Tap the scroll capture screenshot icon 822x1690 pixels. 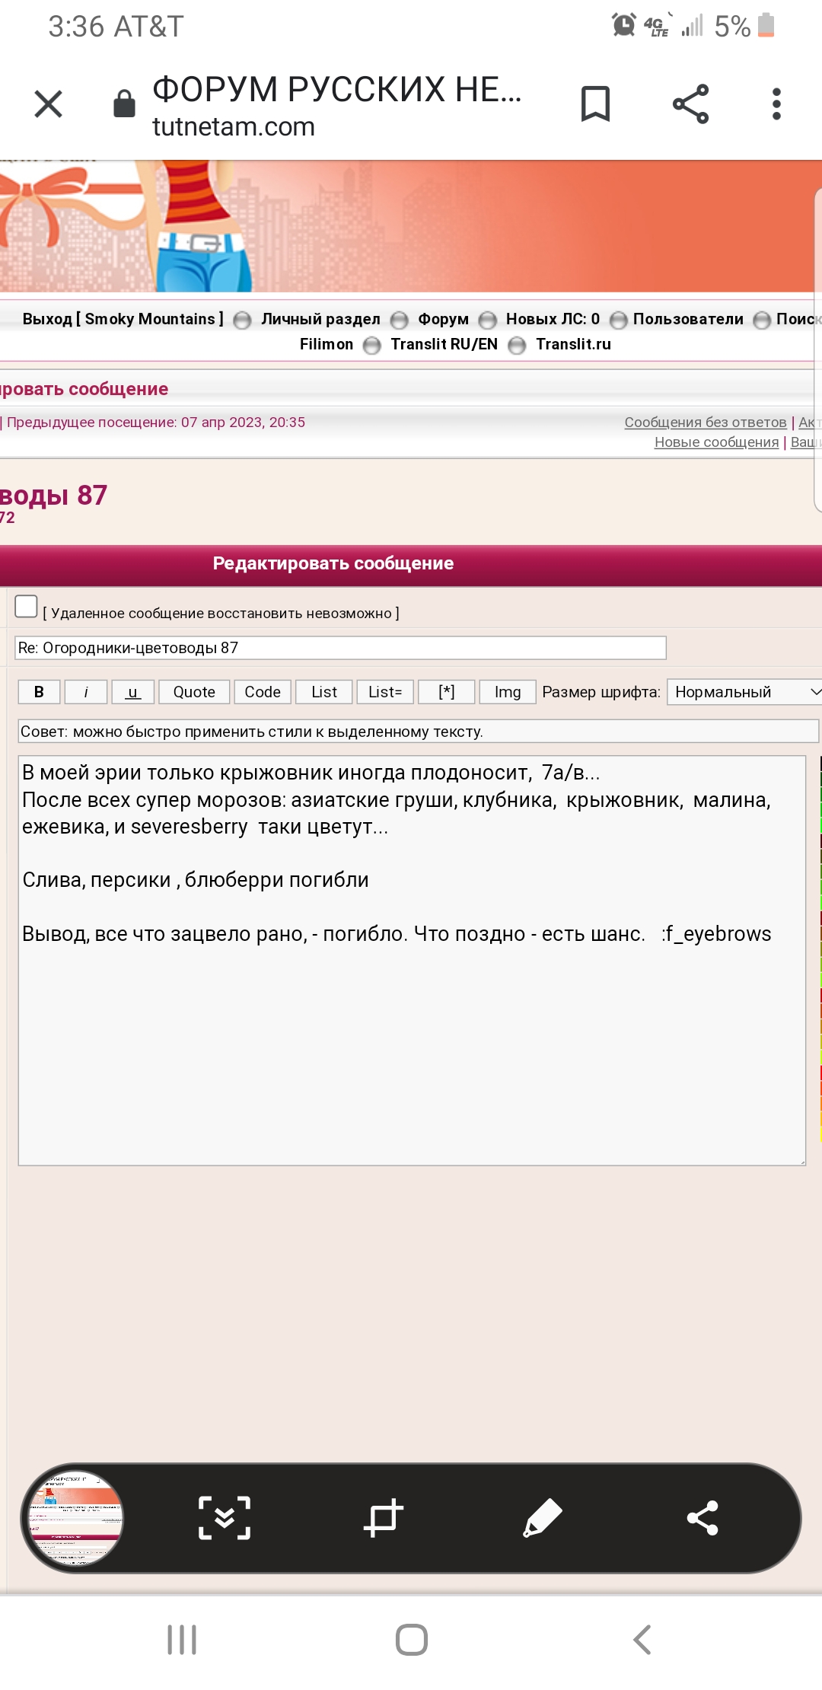(225, 1518)
